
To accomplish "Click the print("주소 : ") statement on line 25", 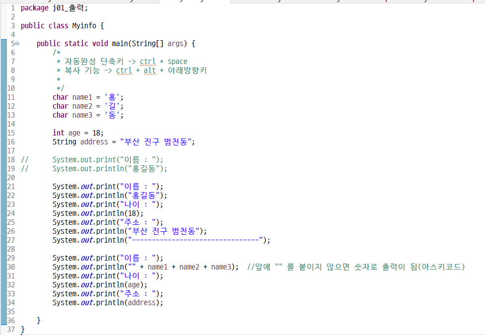I will tap(108, 222).
